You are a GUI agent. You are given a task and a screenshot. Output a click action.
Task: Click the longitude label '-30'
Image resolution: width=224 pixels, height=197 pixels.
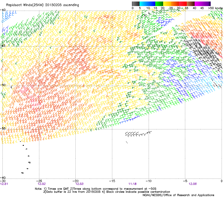3,181
